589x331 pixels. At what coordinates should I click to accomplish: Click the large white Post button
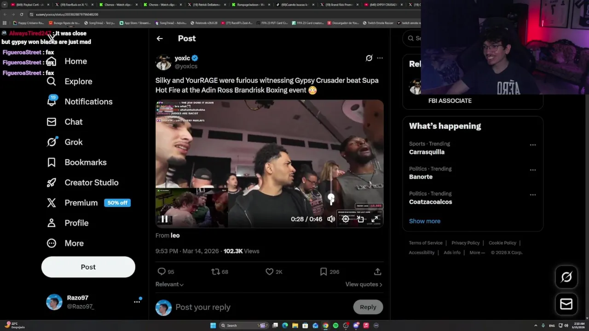pos(88,267)
